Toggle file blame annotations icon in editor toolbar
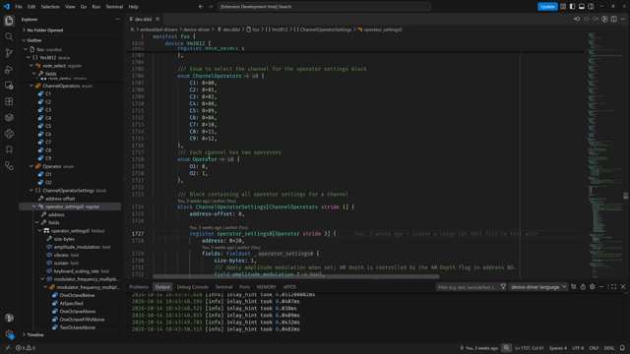This screenshot has height=354, width=630. tap(604, 19)
